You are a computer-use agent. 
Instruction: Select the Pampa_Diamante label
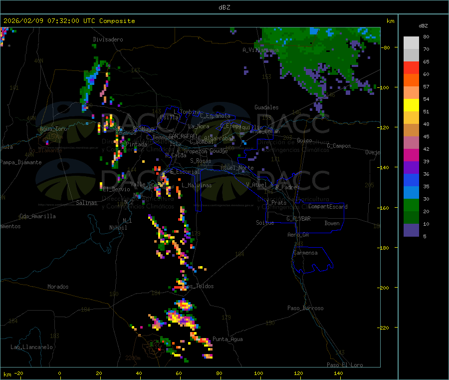click(21, 162)
